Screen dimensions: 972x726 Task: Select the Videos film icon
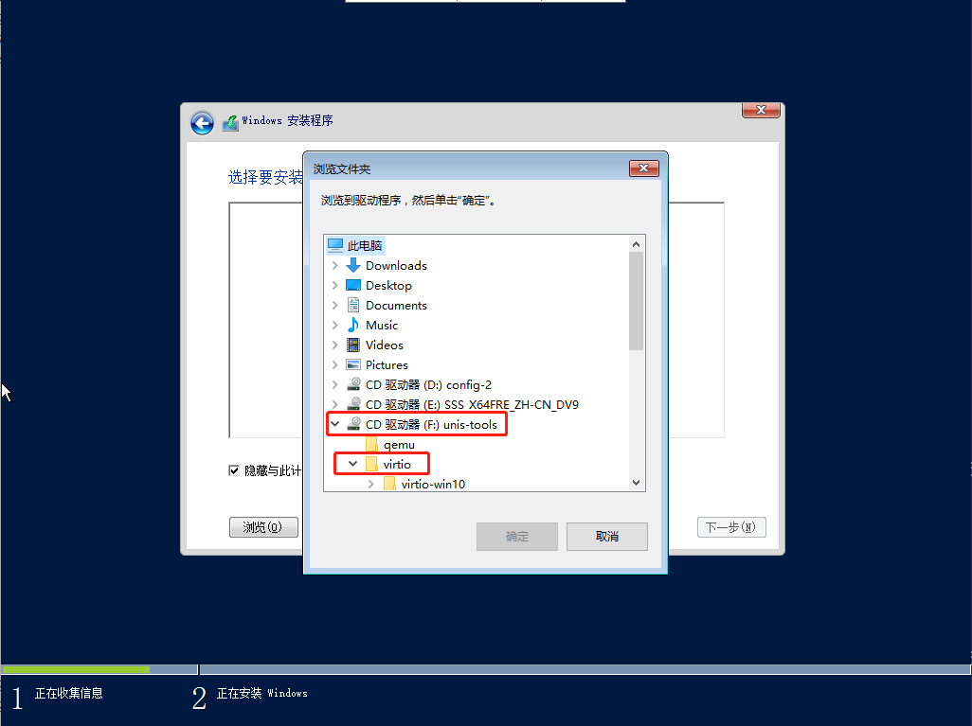[x=353, y=345]
